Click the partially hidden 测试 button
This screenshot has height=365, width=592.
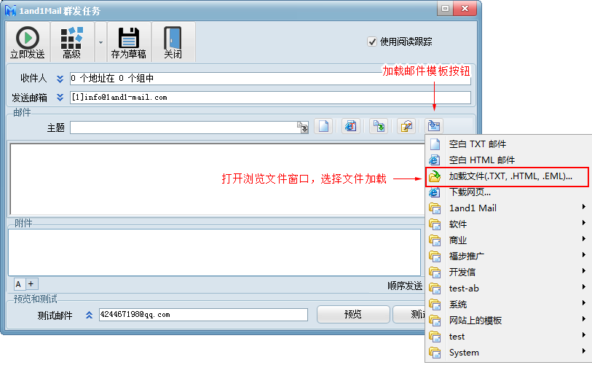click(x=409, y=315)
